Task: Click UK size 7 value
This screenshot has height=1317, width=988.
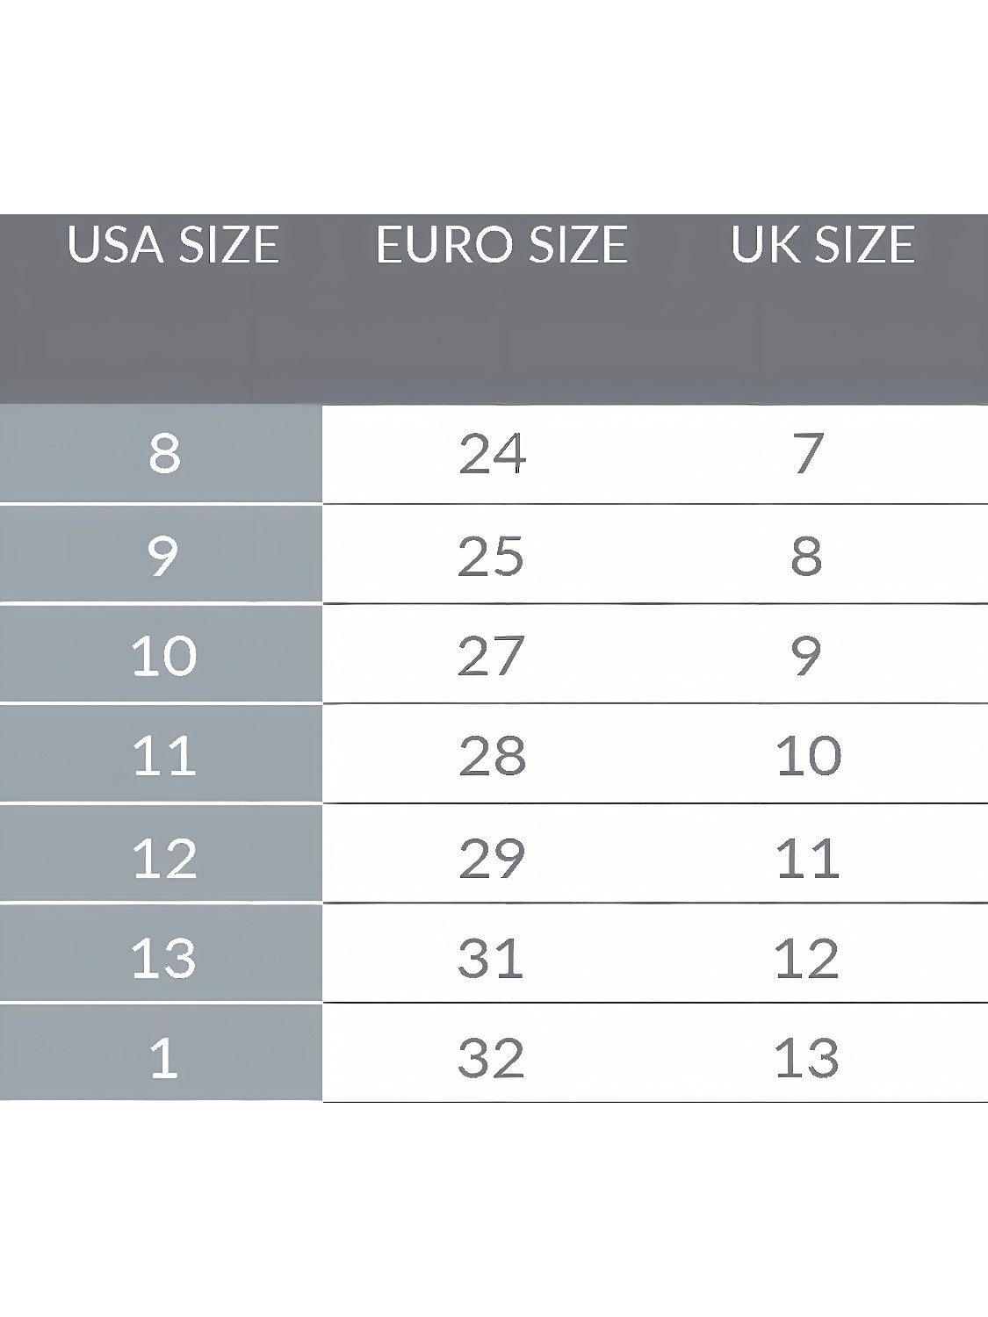Action: (x=807, y=454)
